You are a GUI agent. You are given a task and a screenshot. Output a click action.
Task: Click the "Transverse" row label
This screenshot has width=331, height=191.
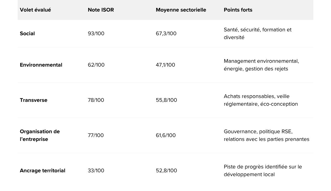(34, 100)
